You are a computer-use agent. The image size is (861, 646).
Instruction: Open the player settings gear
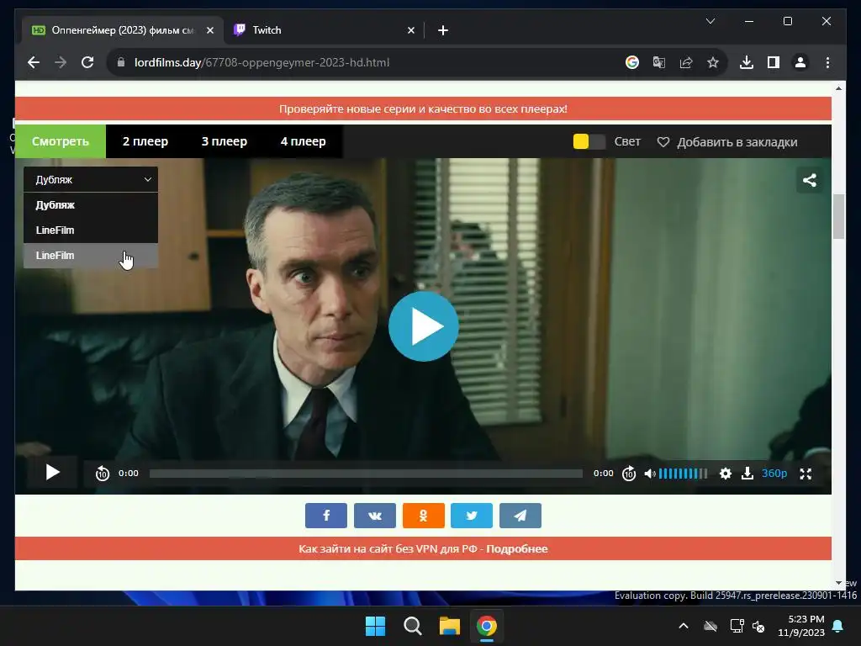click(726, 474)
